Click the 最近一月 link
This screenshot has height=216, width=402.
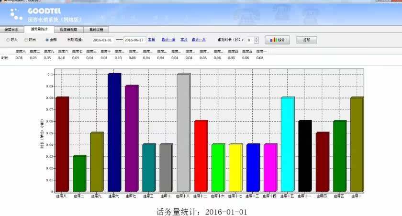tap(199, 40)
